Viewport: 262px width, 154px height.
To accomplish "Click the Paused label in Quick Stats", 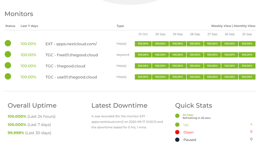I will [x=190, y=140].
